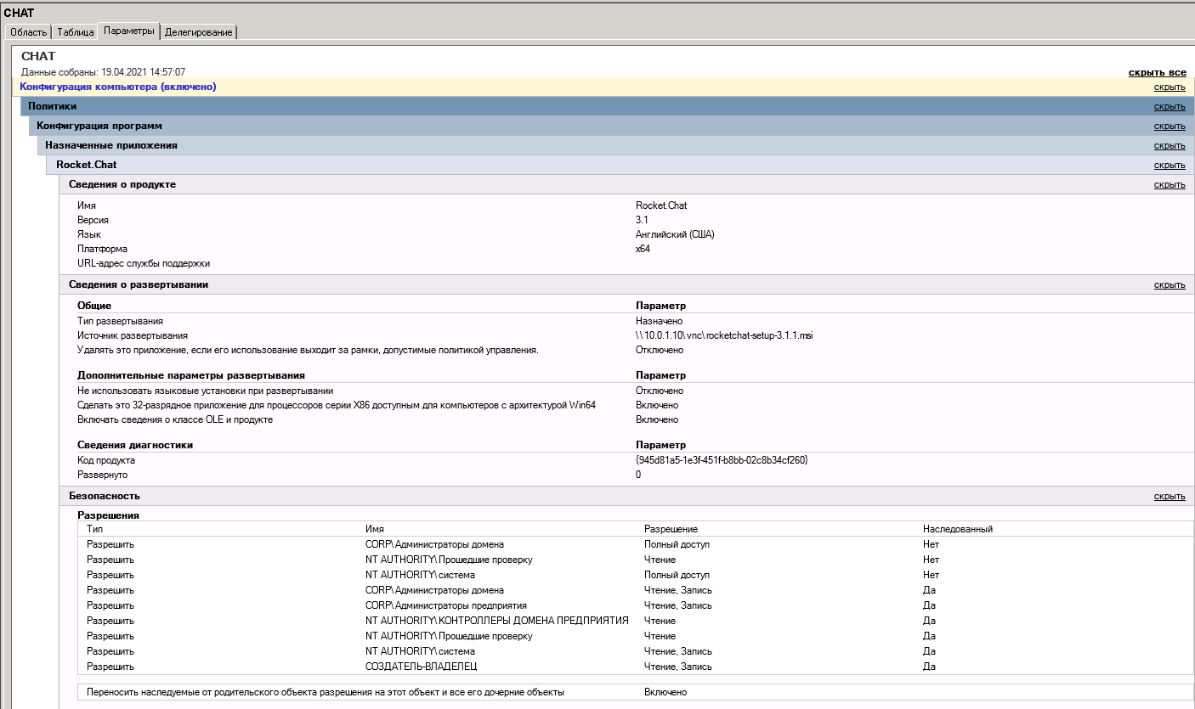
Task: Click the Наследованный column header
Action: click(x=958, y=529)
